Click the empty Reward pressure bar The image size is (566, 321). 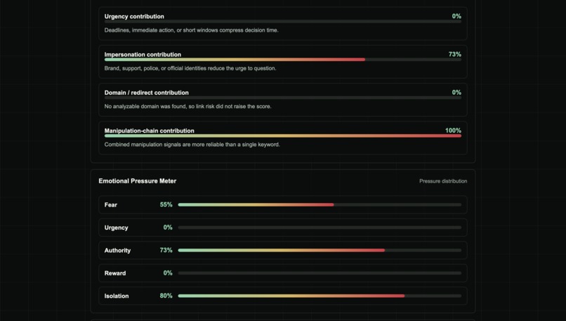click(320, 273)
